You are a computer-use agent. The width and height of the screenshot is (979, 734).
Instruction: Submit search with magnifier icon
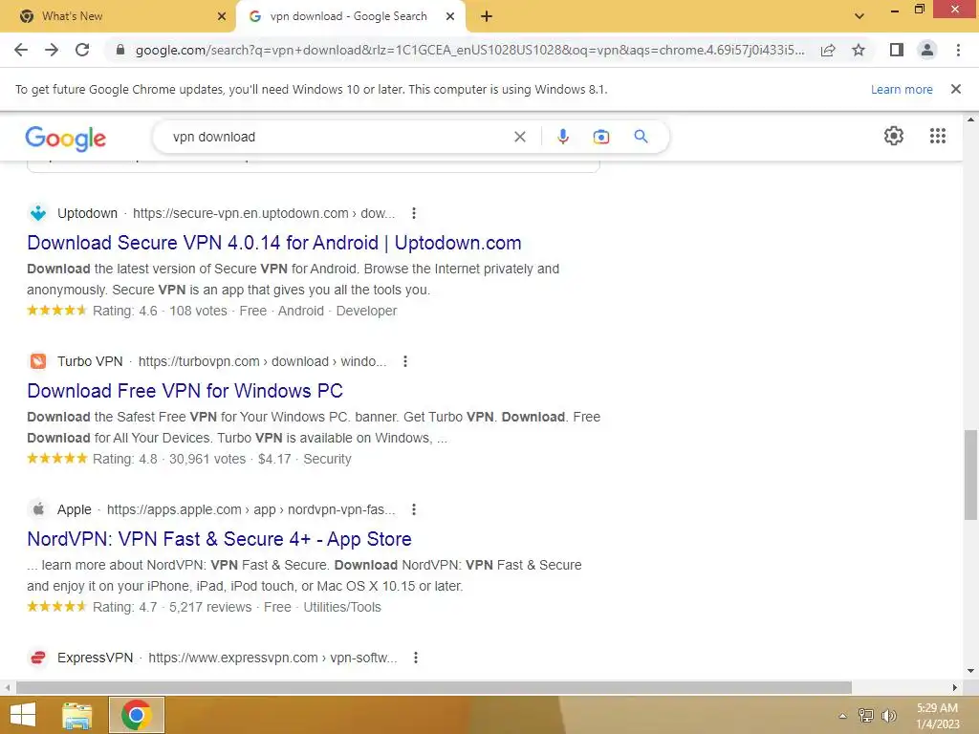click(x=641, y=136)
